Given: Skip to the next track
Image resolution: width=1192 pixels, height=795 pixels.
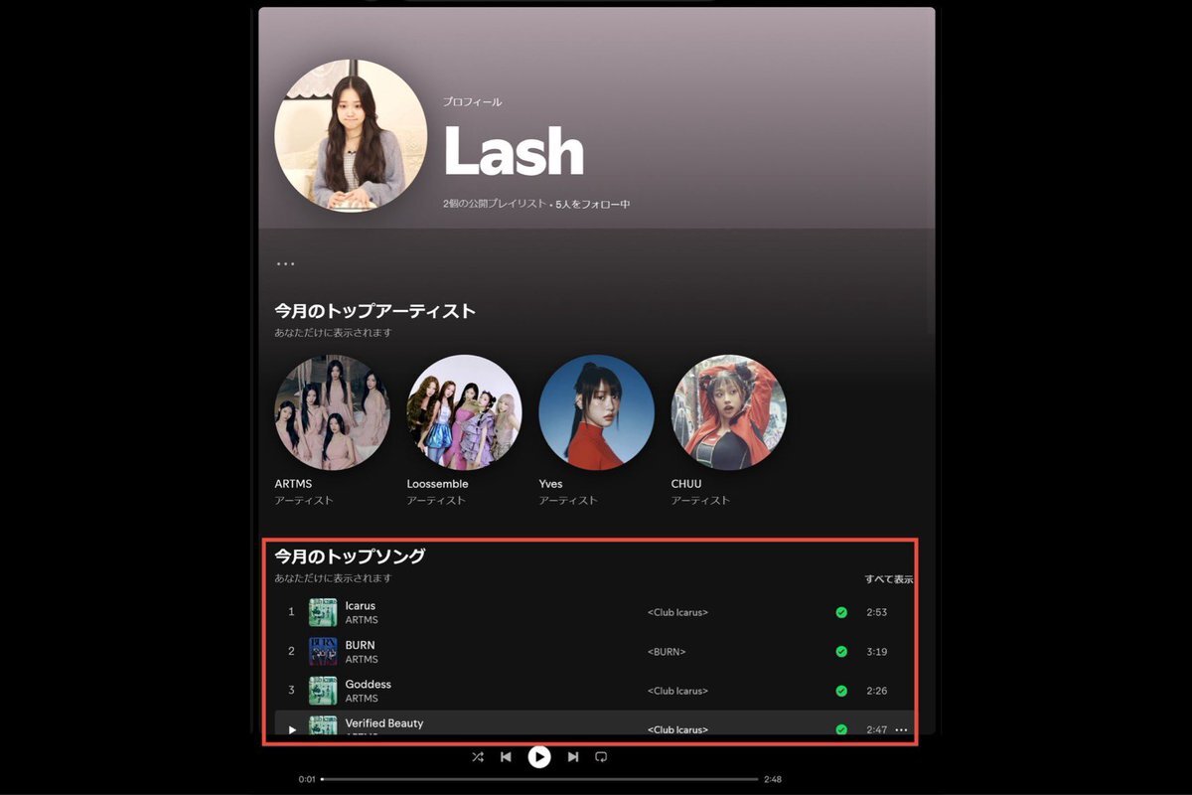Looking at the screenshot, I should click(x=573, y=757).
